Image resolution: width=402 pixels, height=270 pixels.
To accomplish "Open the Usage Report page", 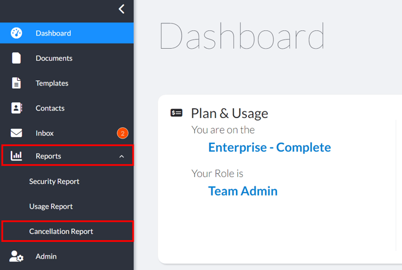I will tap(51, 206).
